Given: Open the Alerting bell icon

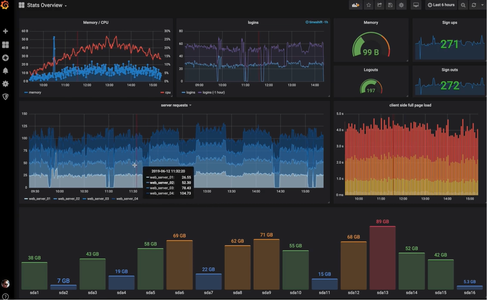Looking at the screenshot, I should 5,71.
